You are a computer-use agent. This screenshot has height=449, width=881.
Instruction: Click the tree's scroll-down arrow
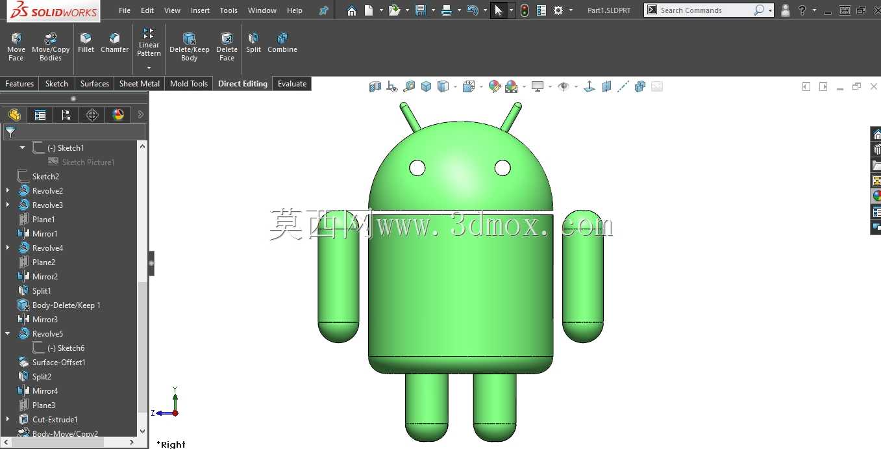(143, 431)
